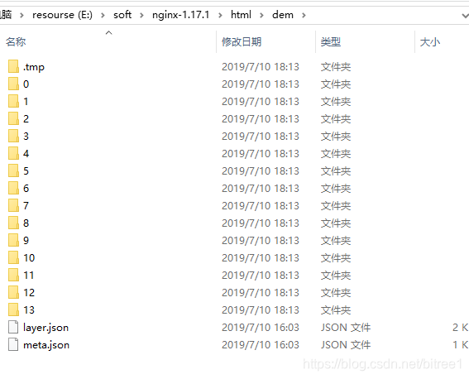
Task: Click modified date in folder 13 row
Action: [x=261, y=309]
